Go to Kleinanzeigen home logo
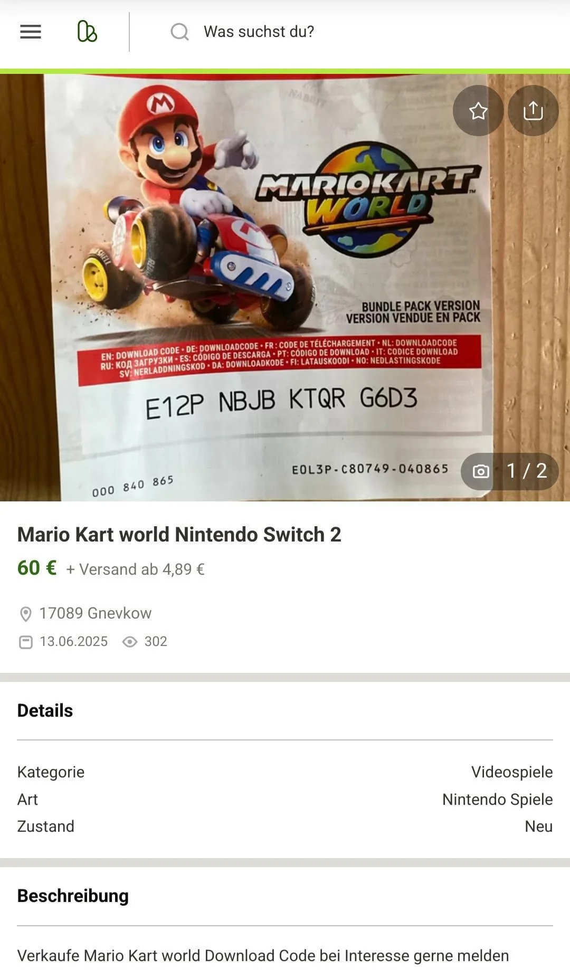Image resolution: width=570 pixels, height=970 pixels. click(x=87, y=32)
